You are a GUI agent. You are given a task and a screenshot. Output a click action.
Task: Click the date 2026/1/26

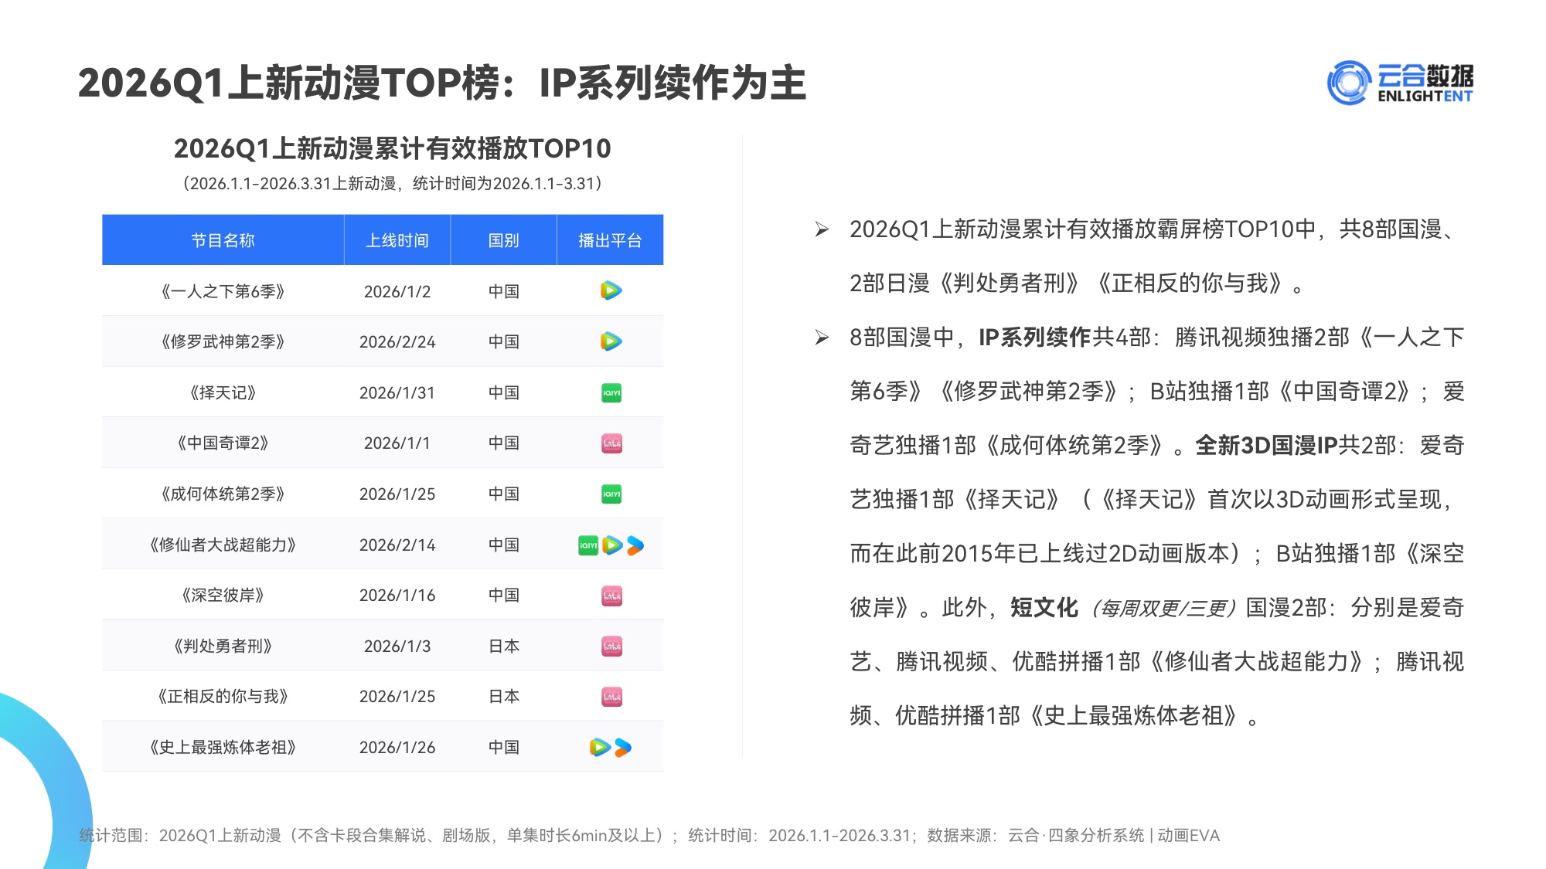pos(397,747)
